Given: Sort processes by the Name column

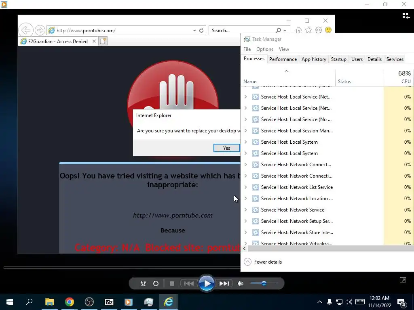Looking at the screenshot, I should click(288, 78).
